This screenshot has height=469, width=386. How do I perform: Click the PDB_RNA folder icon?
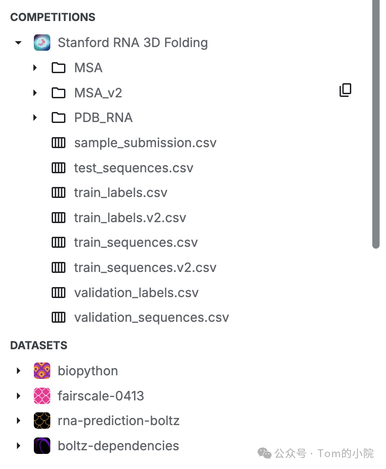click(x=59, y=118)
